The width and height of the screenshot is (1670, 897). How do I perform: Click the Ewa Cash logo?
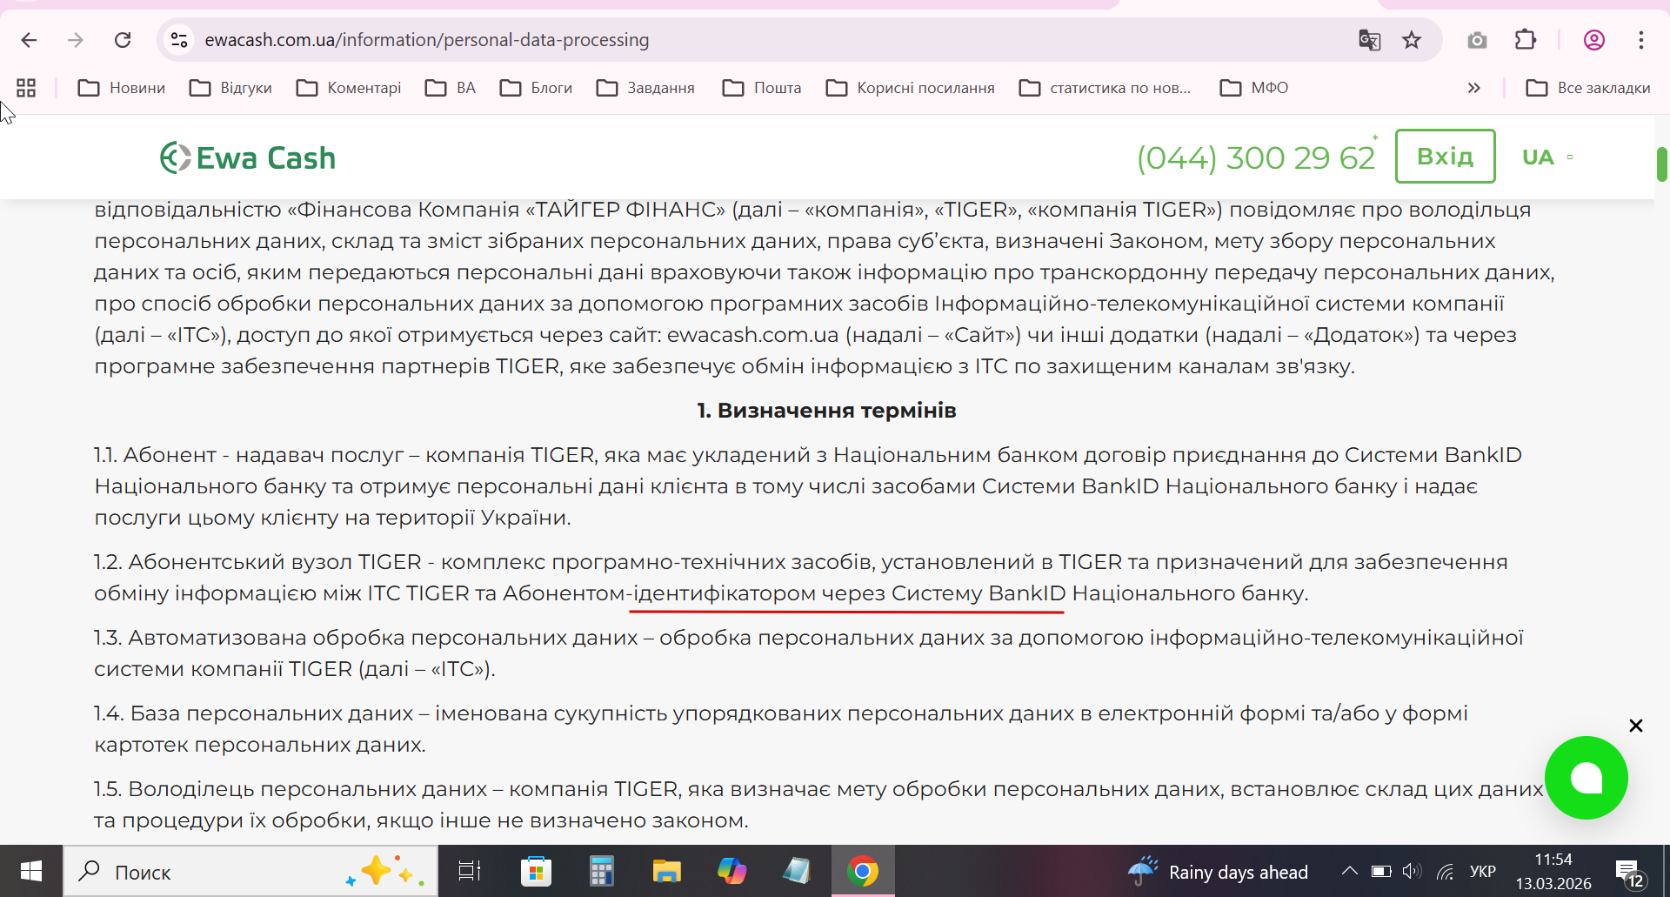tap(248, 157)
